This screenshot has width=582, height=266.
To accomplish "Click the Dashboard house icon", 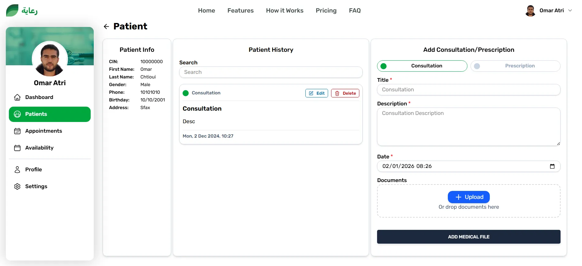I will pos(17,97).
